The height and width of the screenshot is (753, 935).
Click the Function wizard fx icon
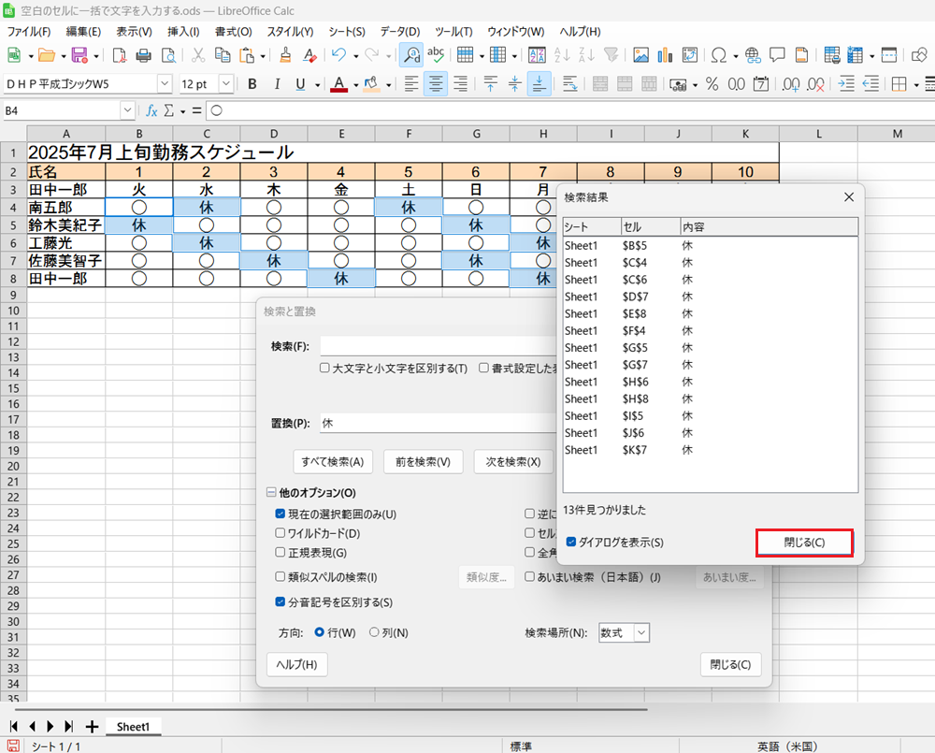[151, 111]
